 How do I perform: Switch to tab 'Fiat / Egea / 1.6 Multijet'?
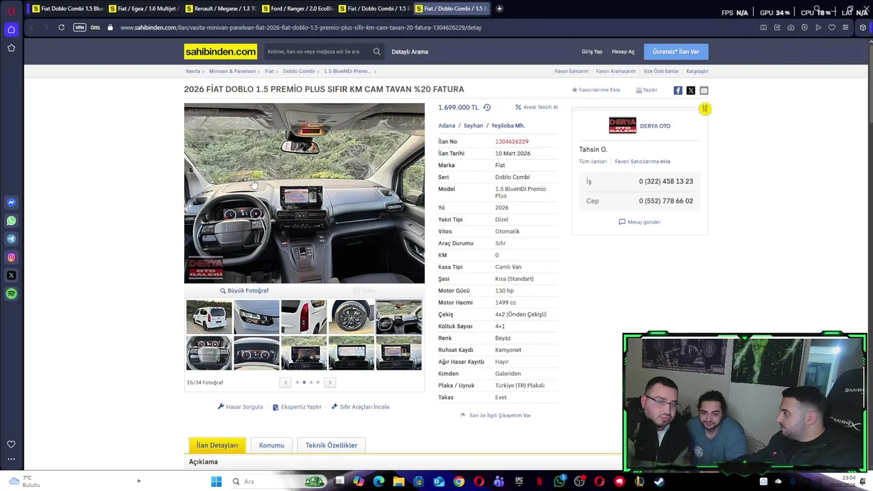pyautogui.click(x=144, y=8)
